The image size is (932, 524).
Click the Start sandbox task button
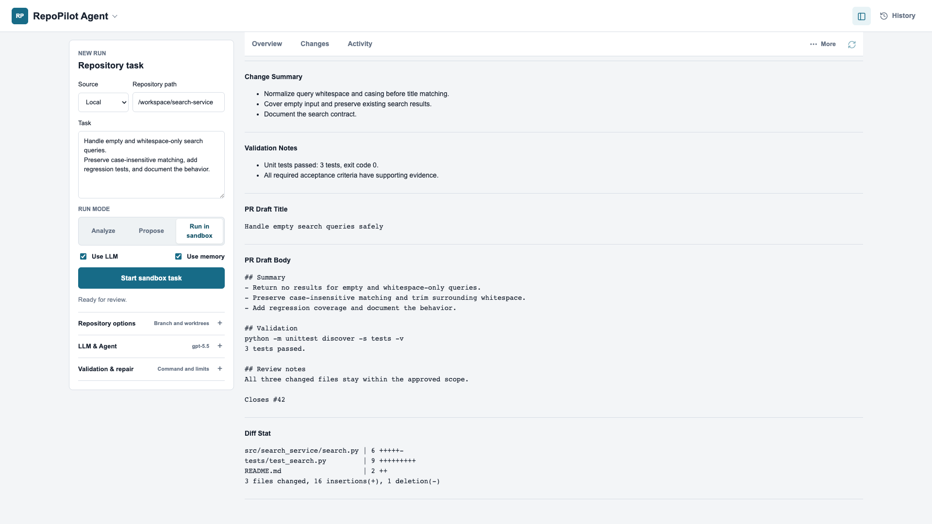pos(151,278)
